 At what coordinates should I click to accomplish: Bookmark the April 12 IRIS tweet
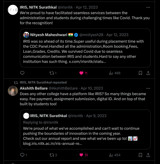pos(140,73)
